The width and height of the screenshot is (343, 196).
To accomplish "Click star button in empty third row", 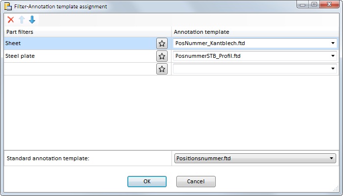I will tap(162, 69).
